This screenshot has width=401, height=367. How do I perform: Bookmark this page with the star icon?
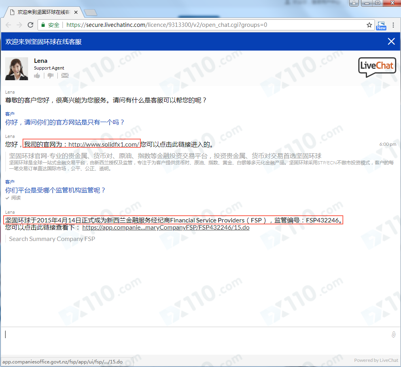pos(369,25)
